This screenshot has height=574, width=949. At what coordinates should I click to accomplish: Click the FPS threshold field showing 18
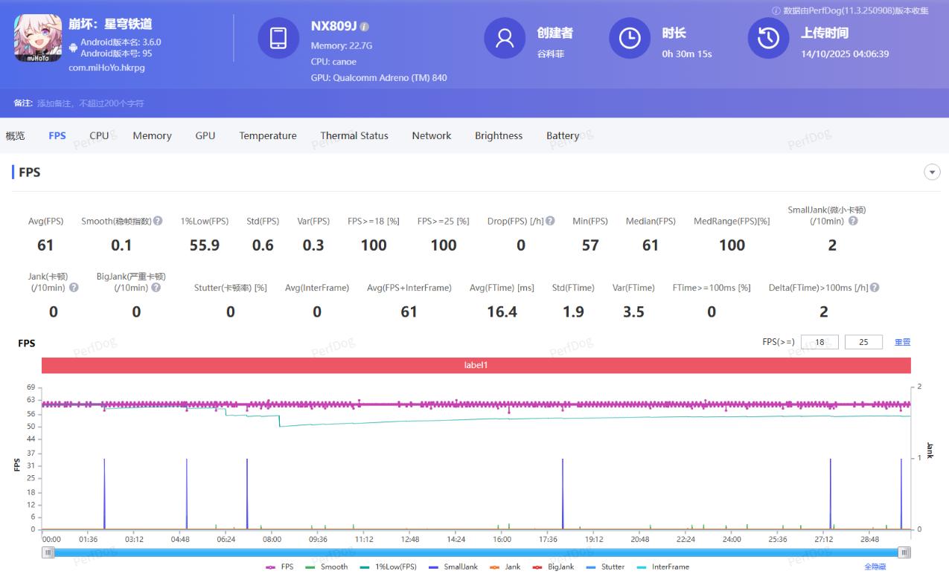click(819, 342)
